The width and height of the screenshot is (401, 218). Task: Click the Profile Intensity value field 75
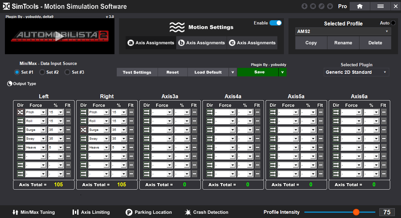coord(387,212)
